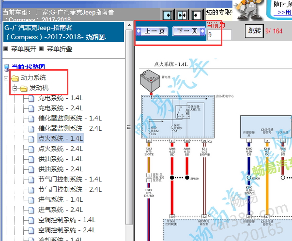Viewport: 292px width, 241px height.
Task: Click page icon of 充电系统 - 2.4L
Action: pos(31,108)
